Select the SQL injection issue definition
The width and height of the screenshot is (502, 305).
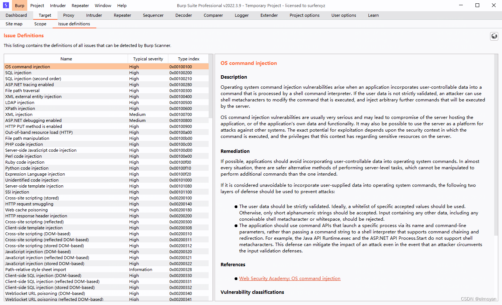point(18,72)
